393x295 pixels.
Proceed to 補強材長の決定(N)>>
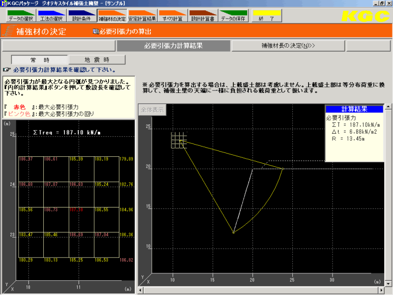288,46
